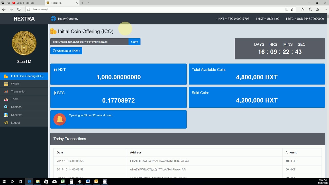Open Word from the taskbar

tap(88, 181)
